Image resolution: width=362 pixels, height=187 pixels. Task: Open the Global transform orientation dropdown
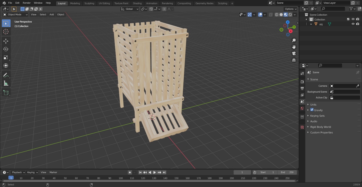point(130,9)
